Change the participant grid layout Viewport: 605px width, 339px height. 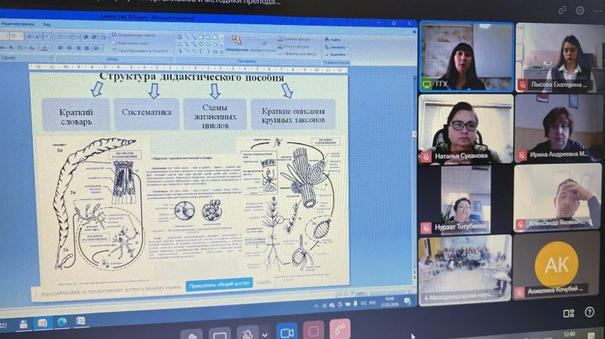pos(569,313)
